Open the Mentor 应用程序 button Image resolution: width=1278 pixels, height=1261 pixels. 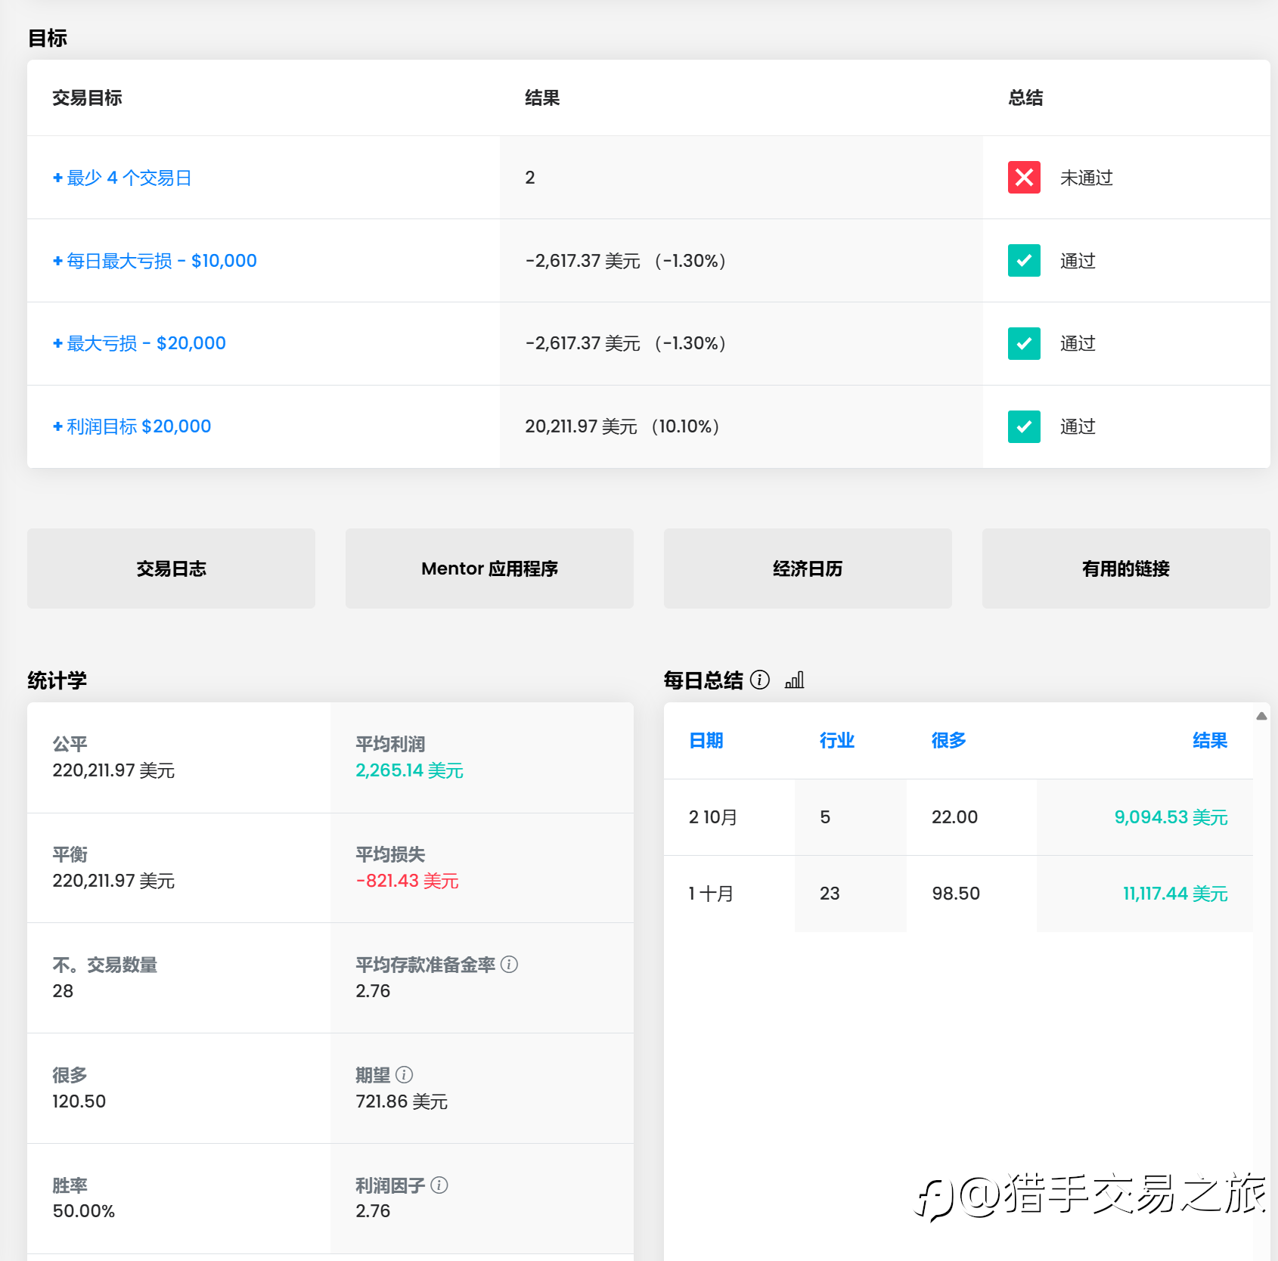tap(489, 569)
